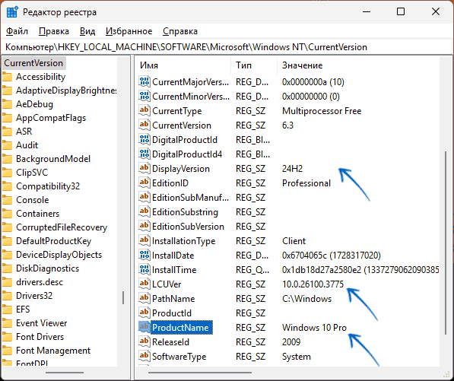Click the Accessibility folder icon
Viewport: 454px width, 381px height.
tap(8, 77)
